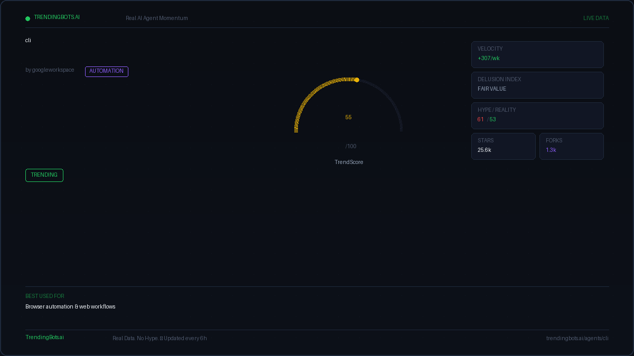Click the green reality value 53
The image size is (634, 356).
pyautogui.click(x=492, y=120)
